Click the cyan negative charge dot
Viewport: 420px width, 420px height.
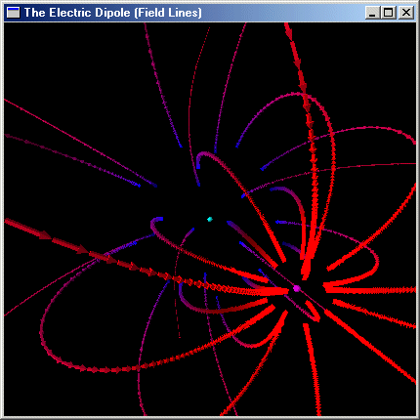coord(210,219)
